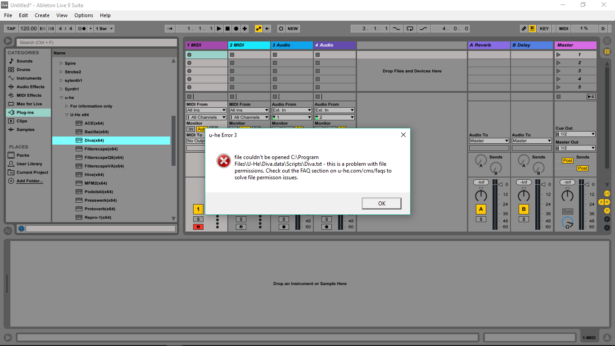Open User Library in Places

tap(28, 164)
